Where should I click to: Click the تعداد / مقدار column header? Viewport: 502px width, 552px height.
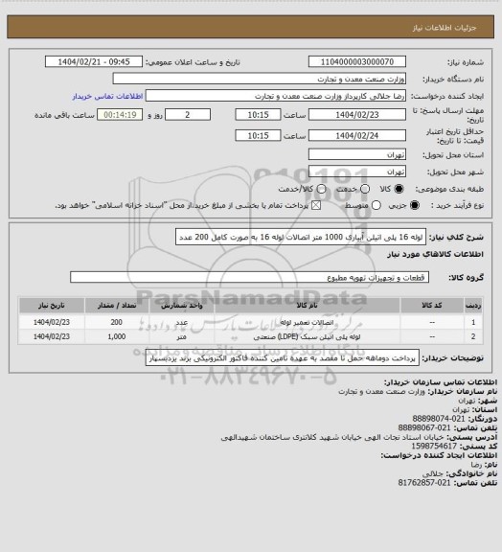[x=117, y=306]
